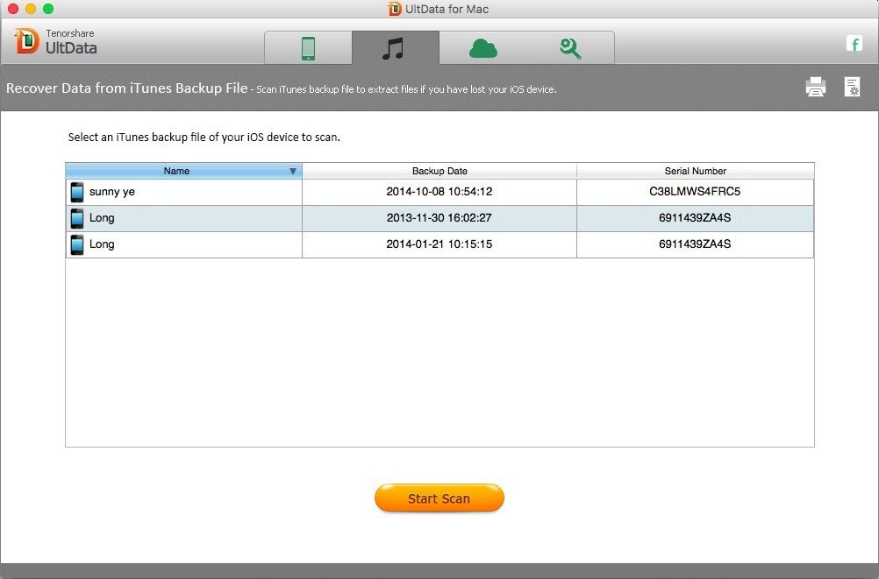Click the Facebook share icon
The height and width of the screenshot is (579, 879).
(854, 44)
